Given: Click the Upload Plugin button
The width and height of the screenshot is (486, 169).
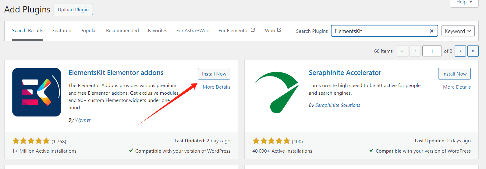Looking at the screenshot, I should click(x=73, y=9).
